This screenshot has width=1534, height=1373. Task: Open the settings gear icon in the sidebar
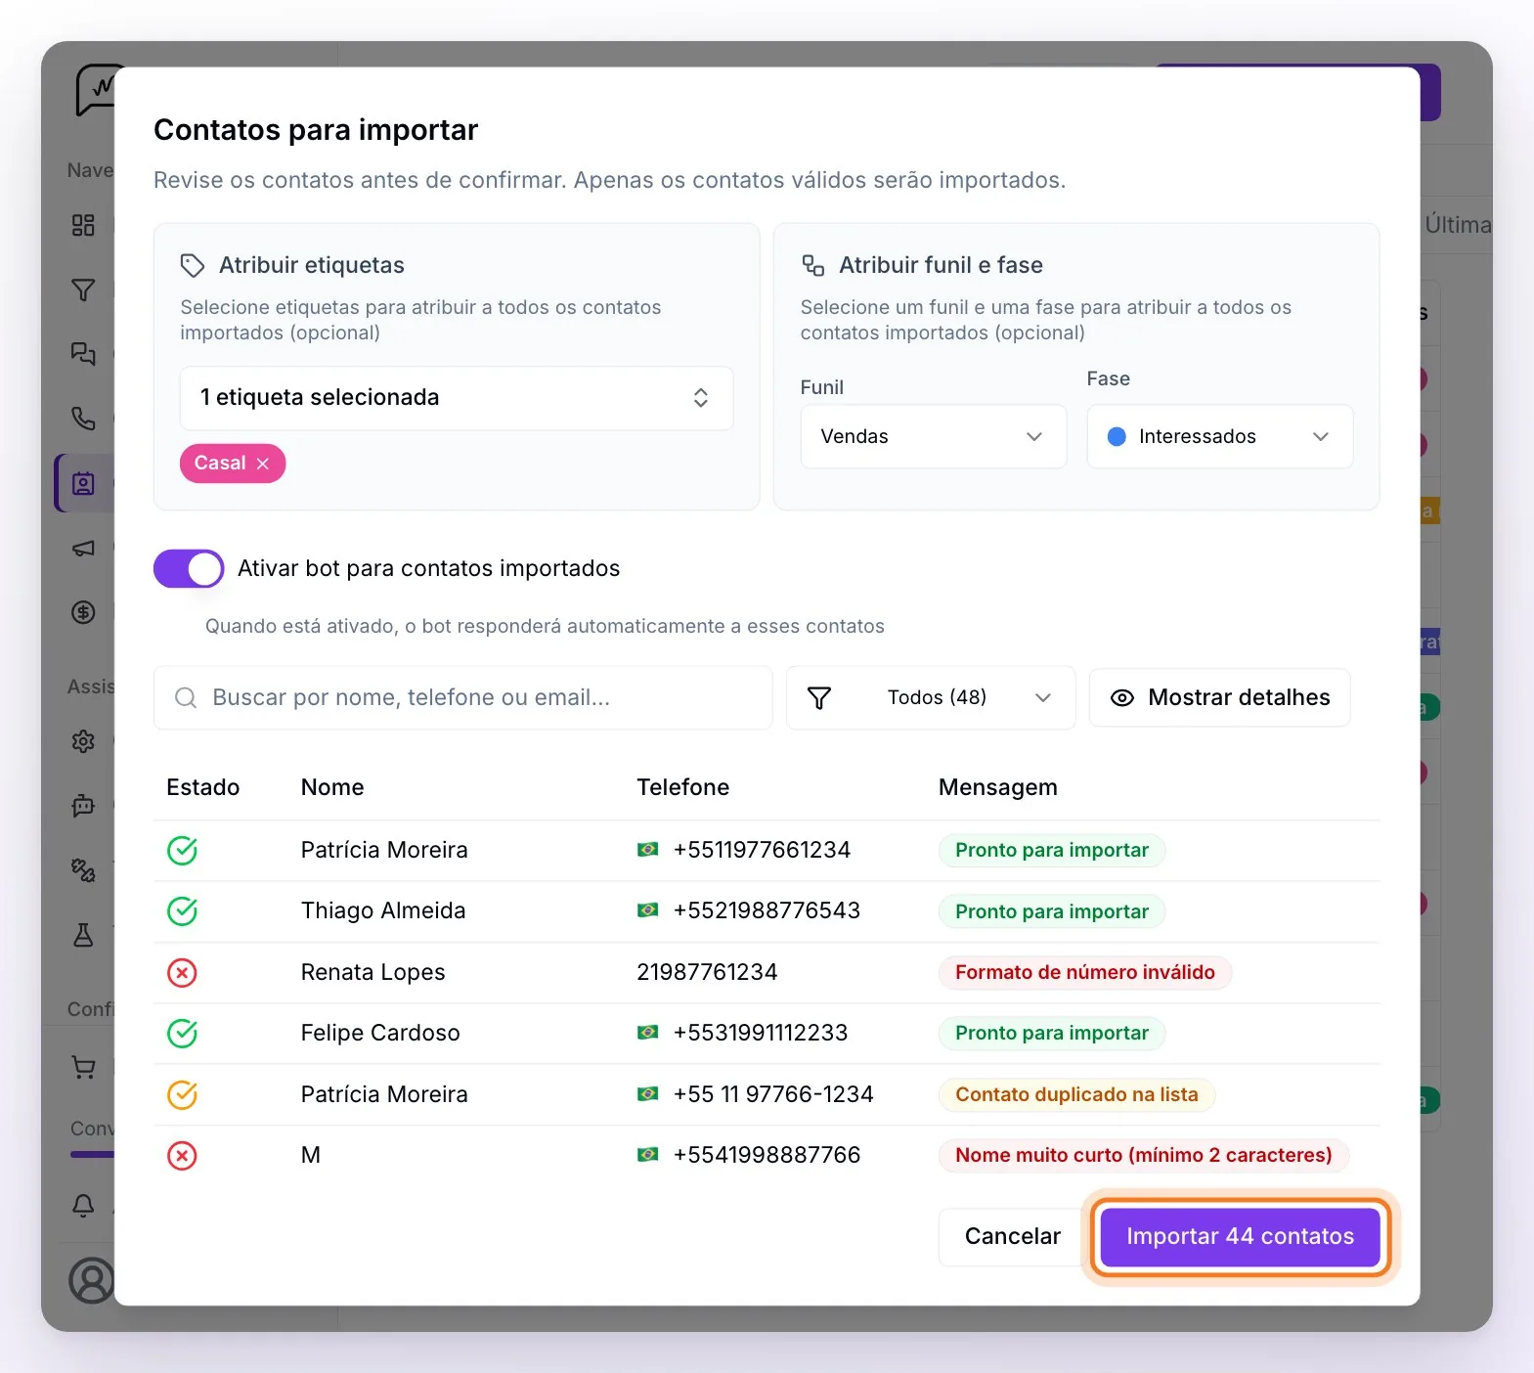[x=83, y=741]
